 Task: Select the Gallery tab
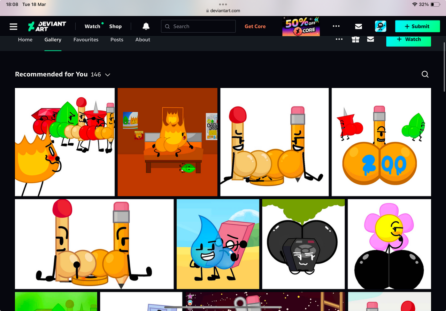point(53,40)
